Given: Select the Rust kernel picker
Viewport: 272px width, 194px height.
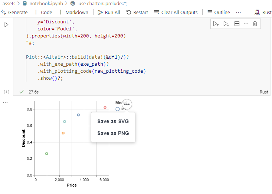Looking at the screenshot, I should click(263, 13).
